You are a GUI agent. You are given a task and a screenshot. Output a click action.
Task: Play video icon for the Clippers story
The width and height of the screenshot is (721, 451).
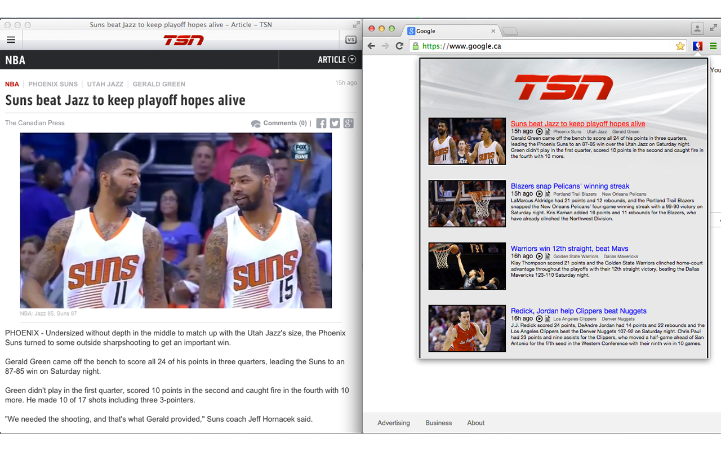(539, 319)
